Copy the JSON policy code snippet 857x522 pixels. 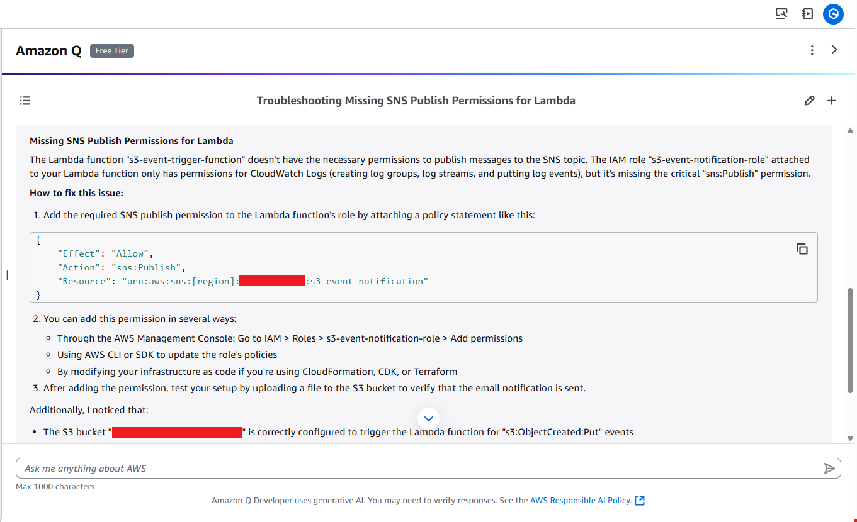coord(802,249)
